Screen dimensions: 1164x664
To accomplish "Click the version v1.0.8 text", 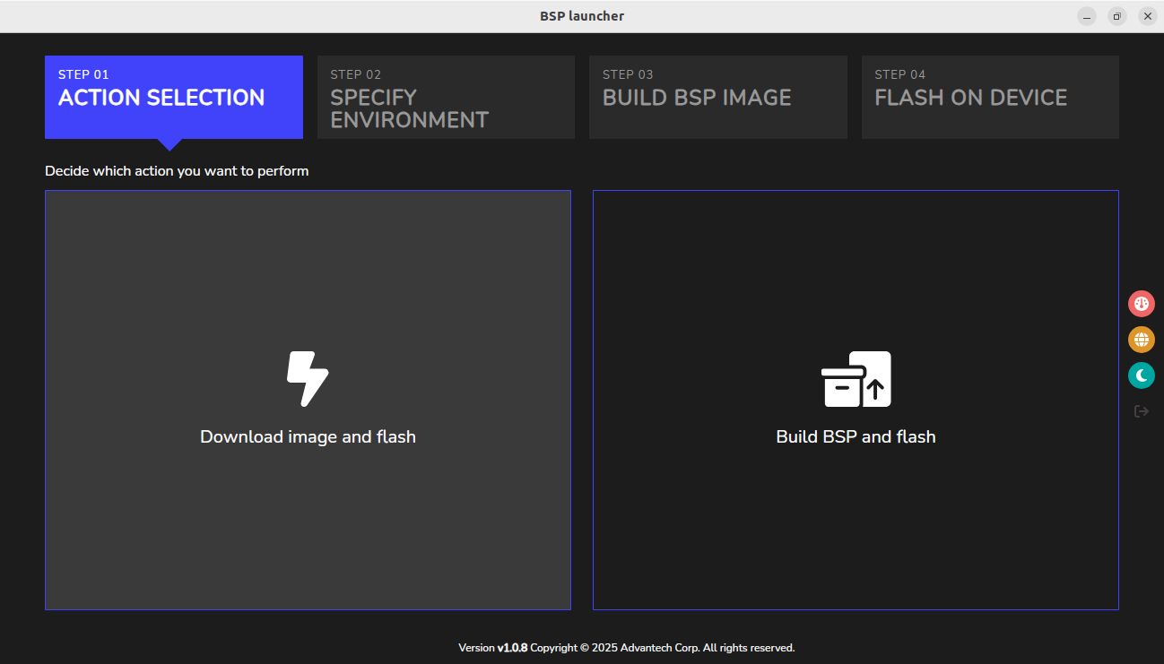I will (512, 648).
